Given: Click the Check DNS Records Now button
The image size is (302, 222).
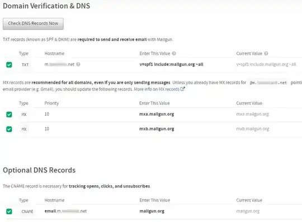Looking at the screenshot, I should (x=33, y=23).
